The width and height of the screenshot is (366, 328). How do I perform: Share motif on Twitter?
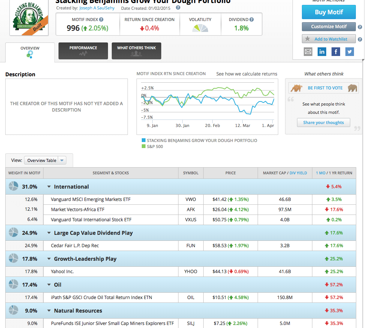coord(349,52)
